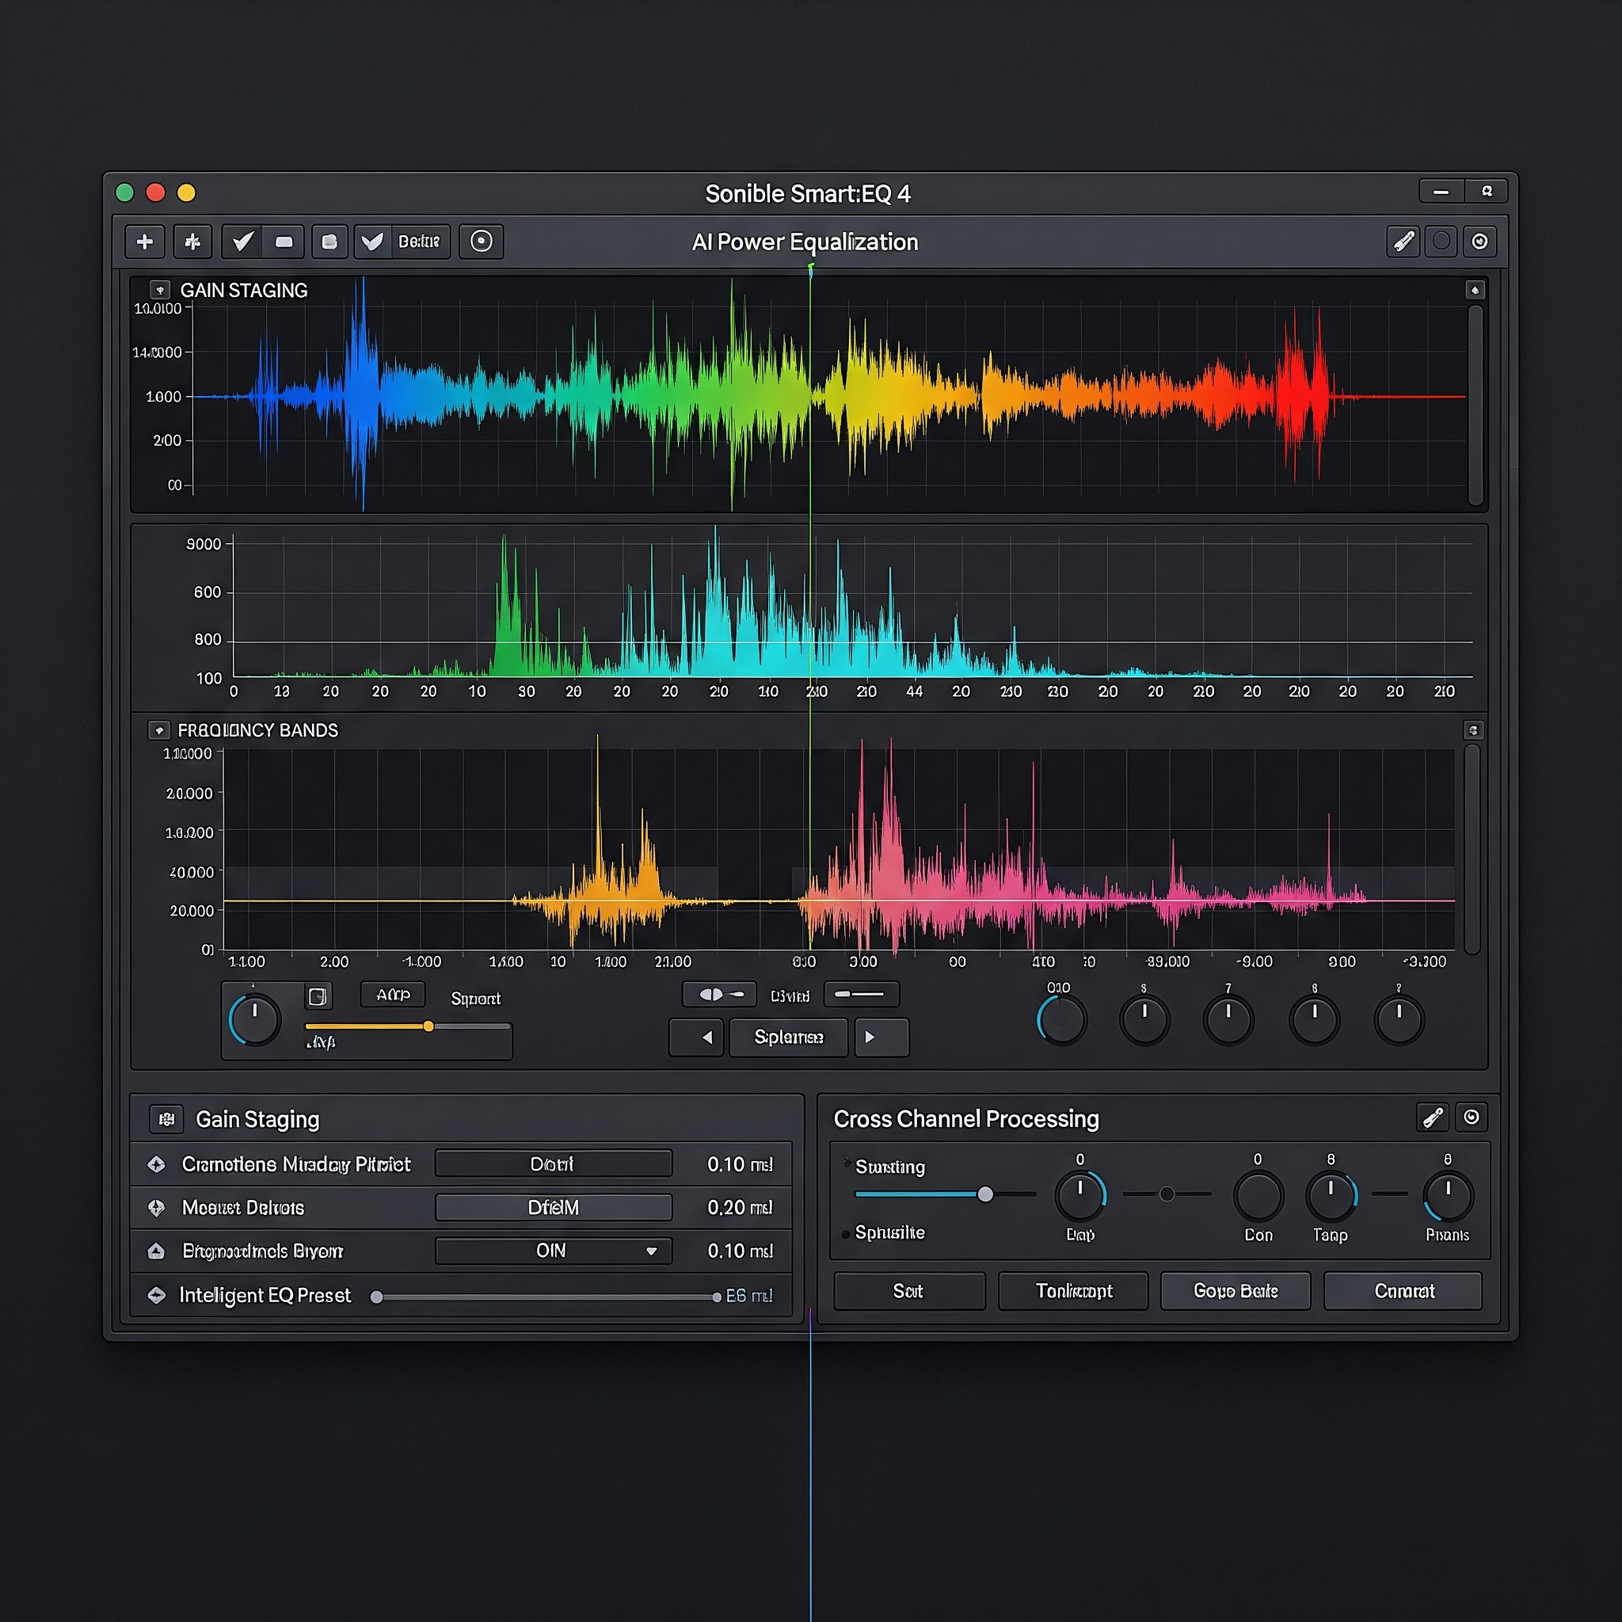Toggle the pill switch left of center label
Image resolution: width=1622 pixels, height=1622 pixels.
pyautogui.click(x=719, y=994)
